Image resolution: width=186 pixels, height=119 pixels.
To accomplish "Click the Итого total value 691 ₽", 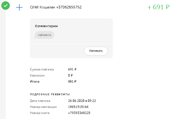I will point(72,82).
